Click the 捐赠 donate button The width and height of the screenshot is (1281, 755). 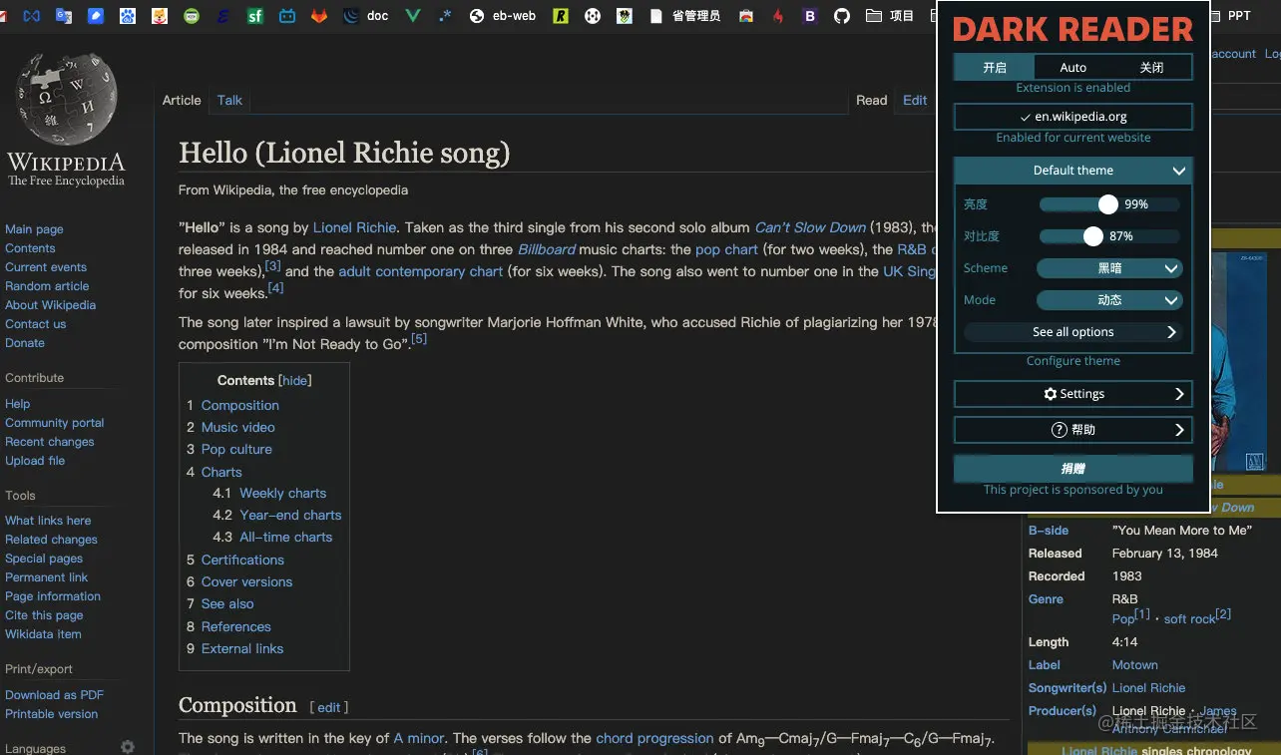1073,469
